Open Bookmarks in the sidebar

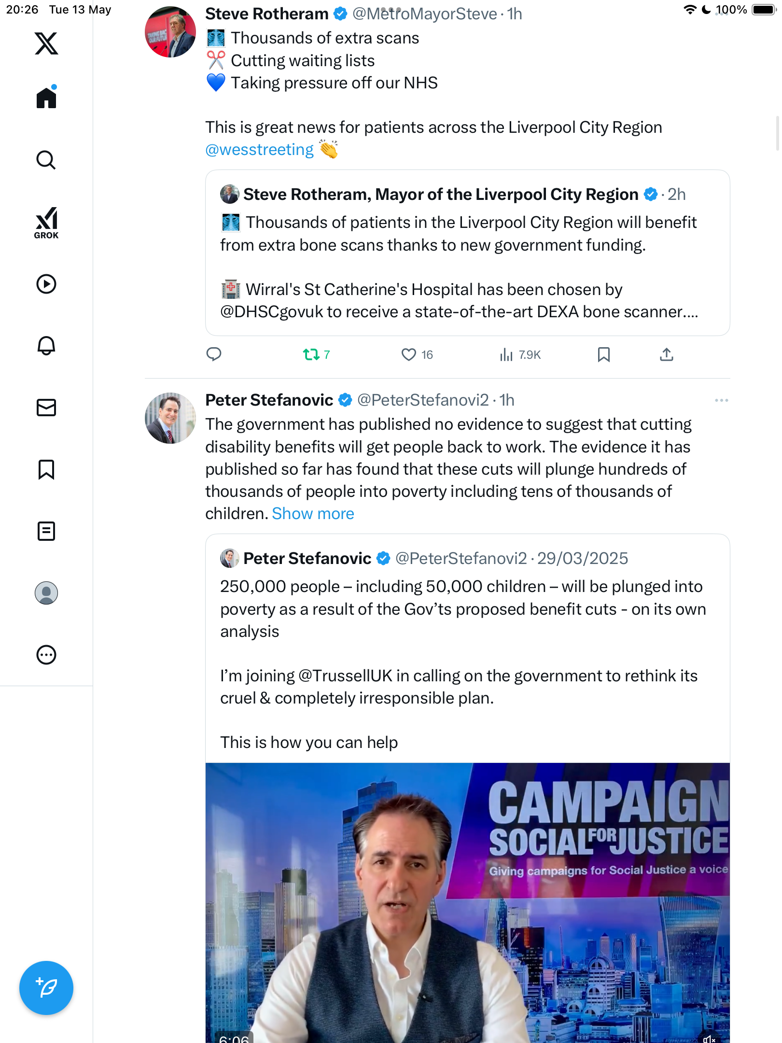pos(46,469)
